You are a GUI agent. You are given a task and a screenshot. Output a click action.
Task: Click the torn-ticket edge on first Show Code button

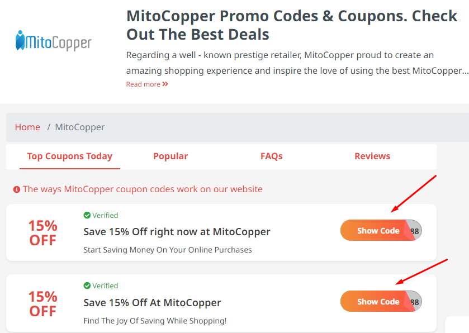click(x=408, y=230)
